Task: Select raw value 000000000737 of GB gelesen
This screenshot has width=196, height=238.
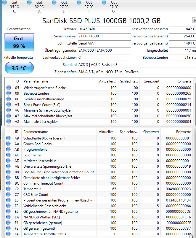Action: pos(178,229)
